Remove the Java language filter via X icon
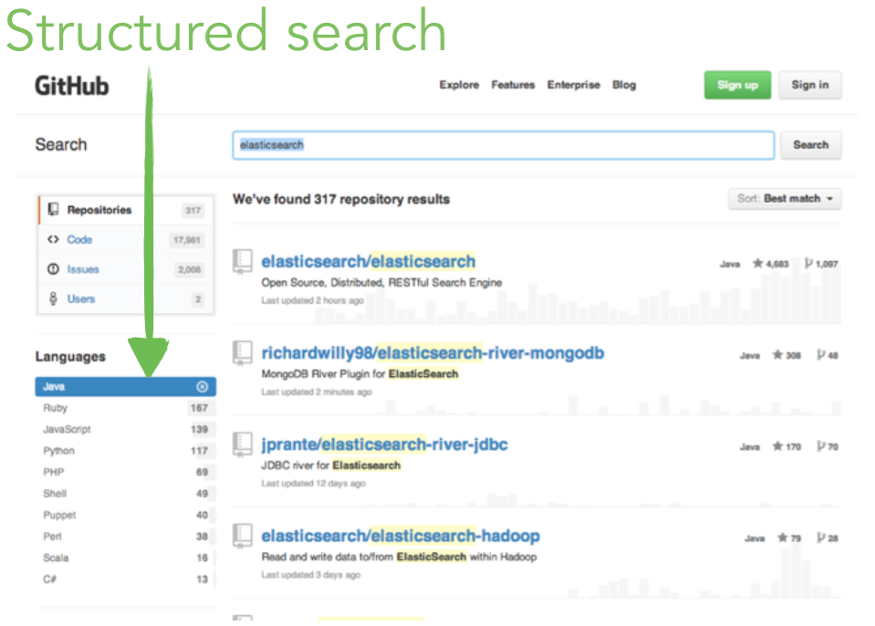The height and width of the screenshot is (626, 875). pyautogui.click(x=202, y=387)
